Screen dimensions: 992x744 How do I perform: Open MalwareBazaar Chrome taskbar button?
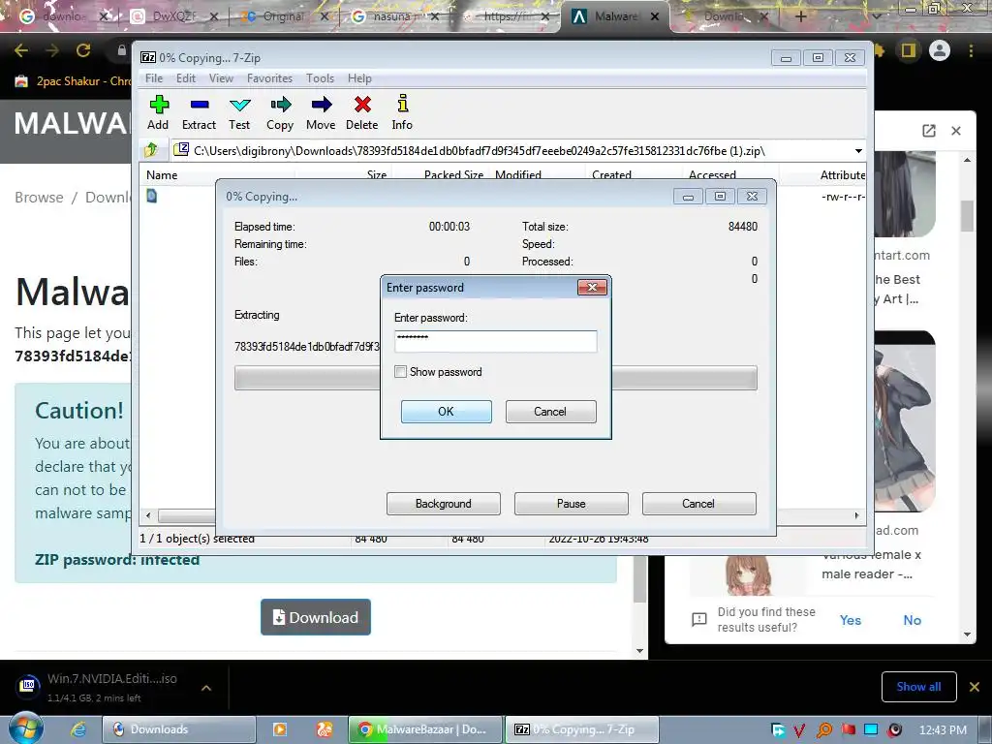425,729
